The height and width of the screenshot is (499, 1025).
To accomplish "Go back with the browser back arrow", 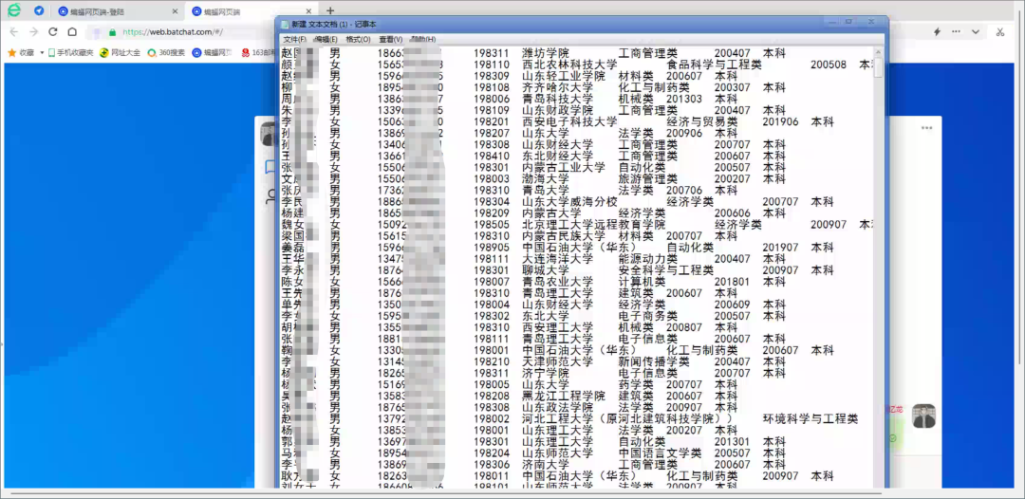I will [x=13, y=31].
